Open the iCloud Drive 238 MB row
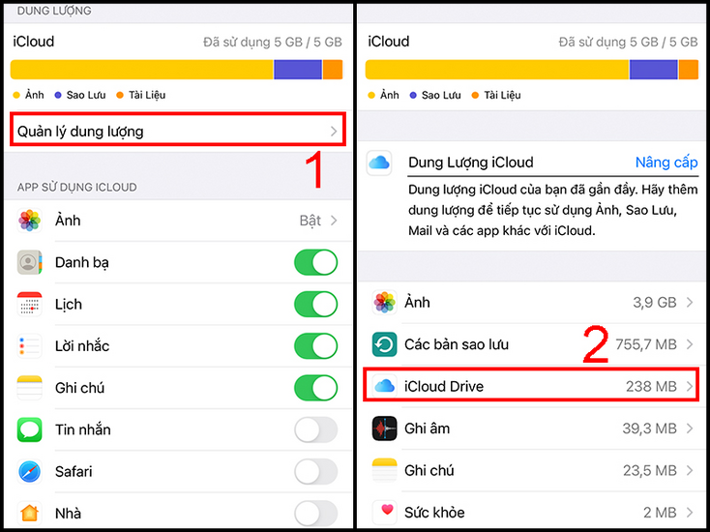 pyautogui.click(x=531, y=384)
